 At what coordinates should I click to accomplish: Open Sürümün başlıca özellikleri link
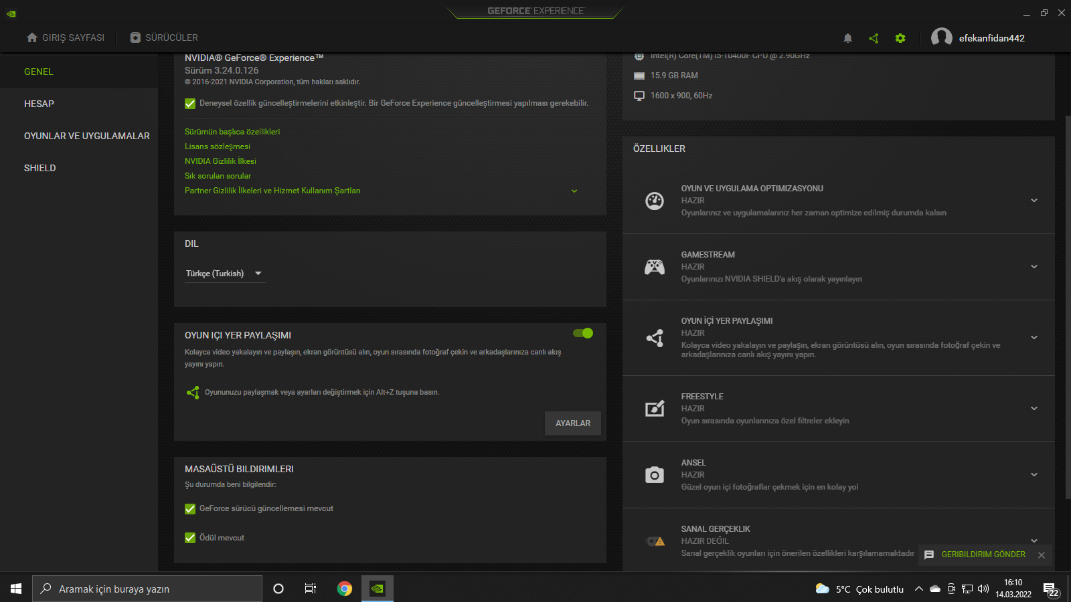pos(232,132)
